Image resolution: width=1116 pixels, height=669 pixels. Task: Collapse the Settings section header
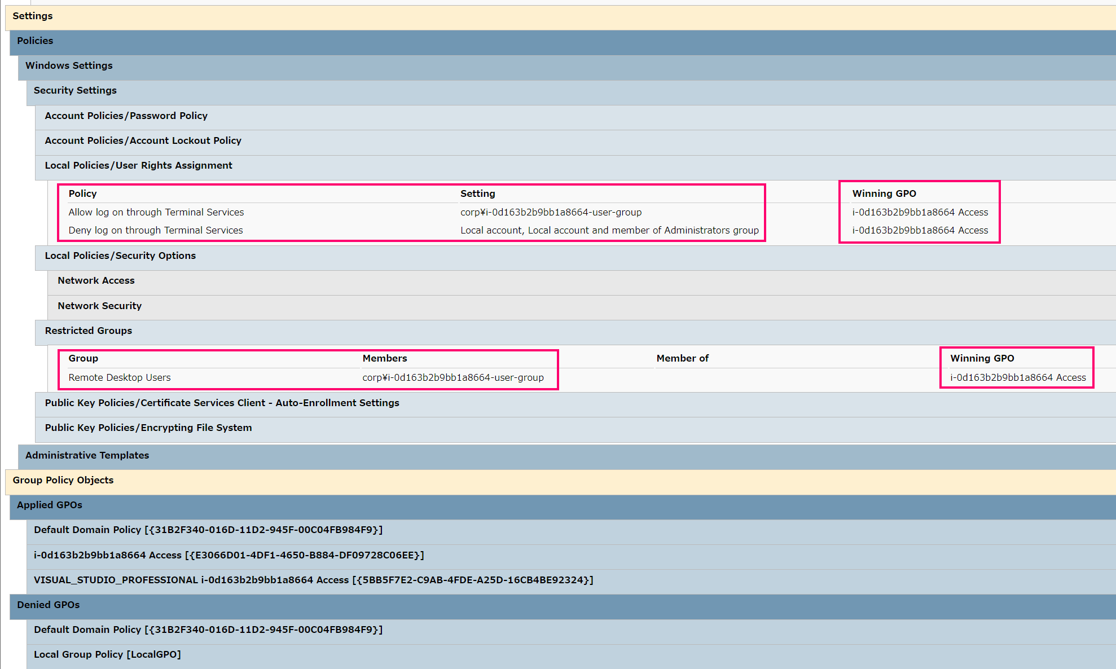(x=32, y=16)
